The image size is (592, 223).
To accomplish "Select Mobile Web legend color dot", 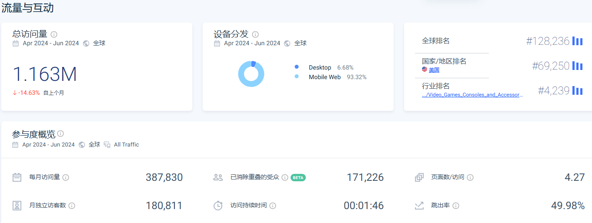I will pos(297,77).
